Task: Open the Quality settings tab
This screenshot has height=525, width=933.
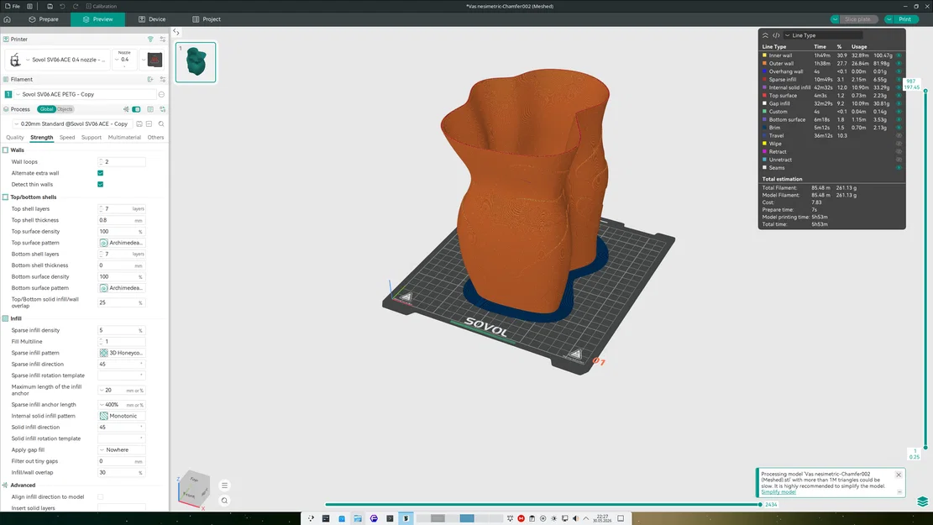Action: click(15, 138)
